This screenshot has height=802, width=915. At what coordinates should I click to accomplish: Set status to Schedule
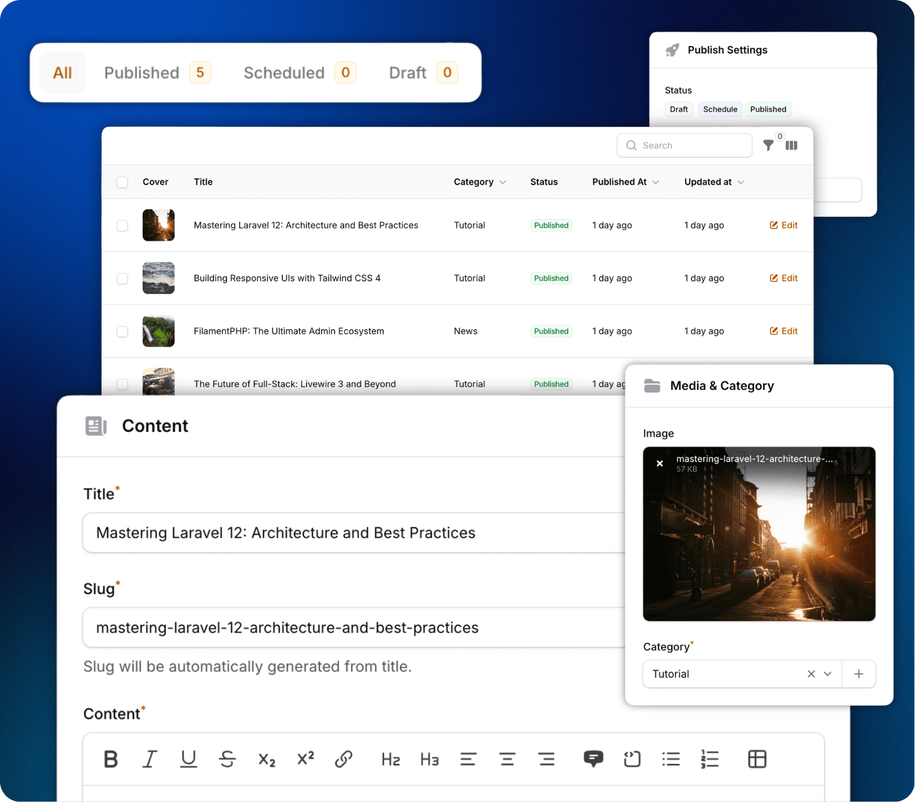(720, 109)
